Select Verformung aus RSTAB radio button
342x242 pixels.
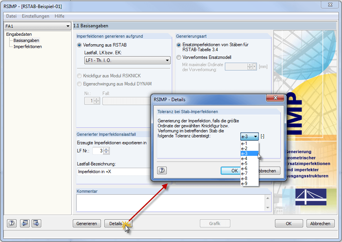coord(79,45)
